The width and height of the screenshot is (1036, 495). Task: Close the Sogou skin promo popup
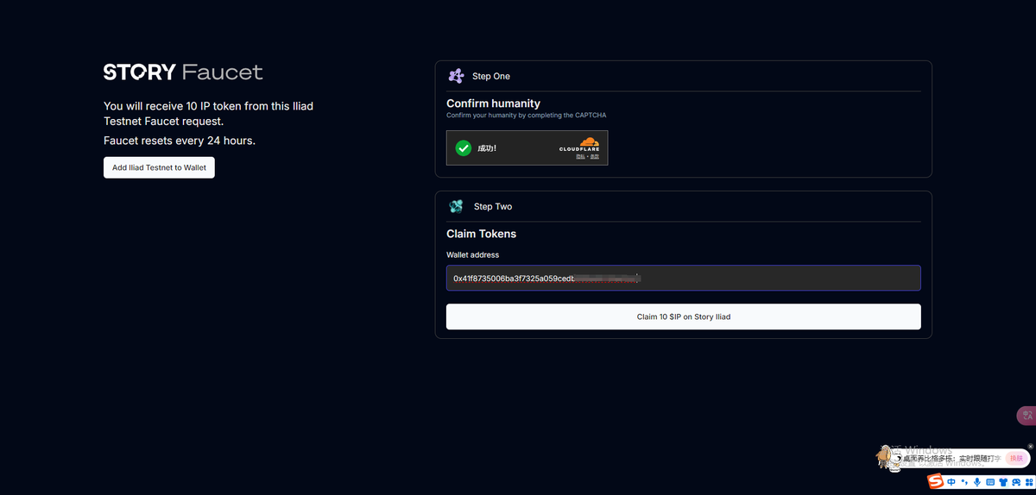tap(1030, 447)
